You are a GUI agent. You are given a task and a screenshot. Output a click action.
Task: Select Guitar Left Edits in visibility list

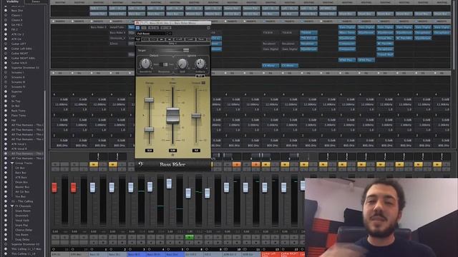21,49
